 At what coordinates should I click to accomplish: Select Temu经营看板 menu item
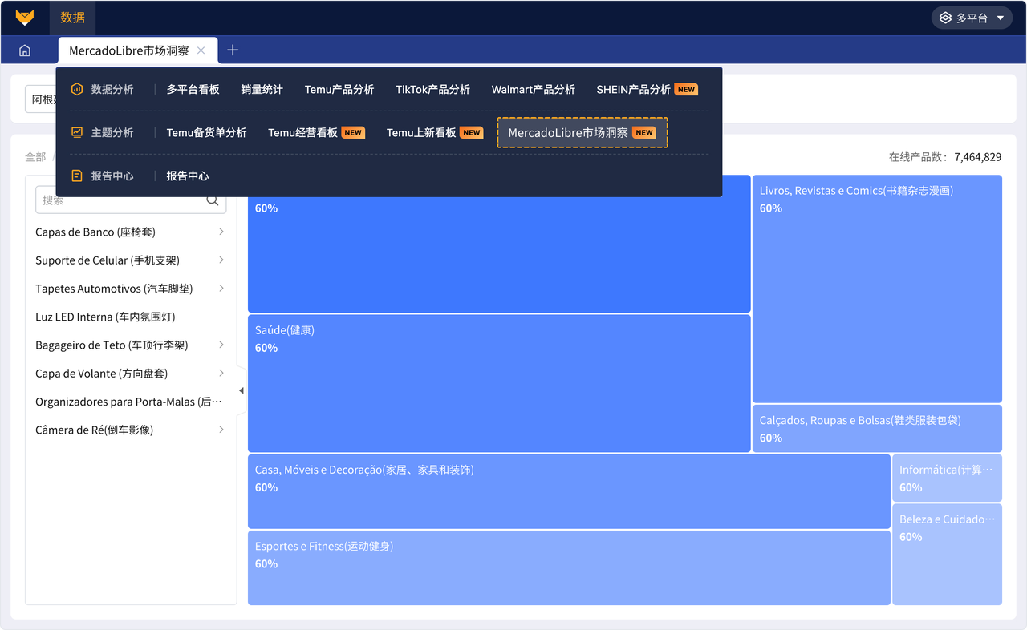tap(316, 132)
